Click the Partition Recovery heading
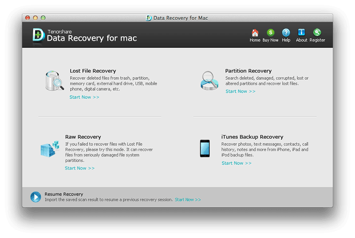The height and width of the screenshot is (238, 355). tap(248, 71)
